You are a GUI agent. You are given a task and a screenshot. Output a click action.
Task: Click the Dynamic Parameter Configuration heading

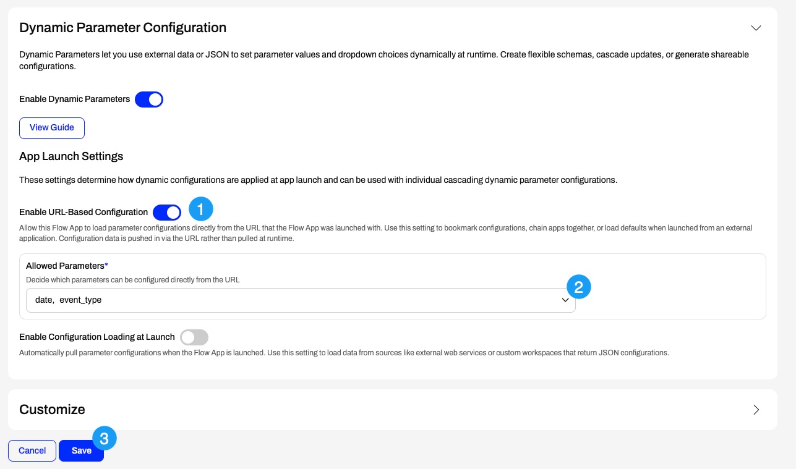122,28
